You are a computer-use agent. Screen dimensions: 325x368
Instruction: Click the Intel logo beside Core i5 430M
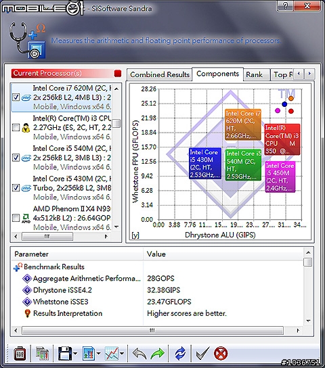pos(26,188)
